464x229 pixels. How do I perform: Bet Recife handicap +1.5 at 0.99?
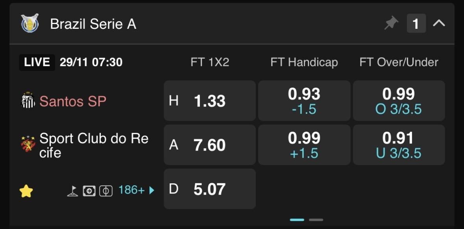click(304, 145)
